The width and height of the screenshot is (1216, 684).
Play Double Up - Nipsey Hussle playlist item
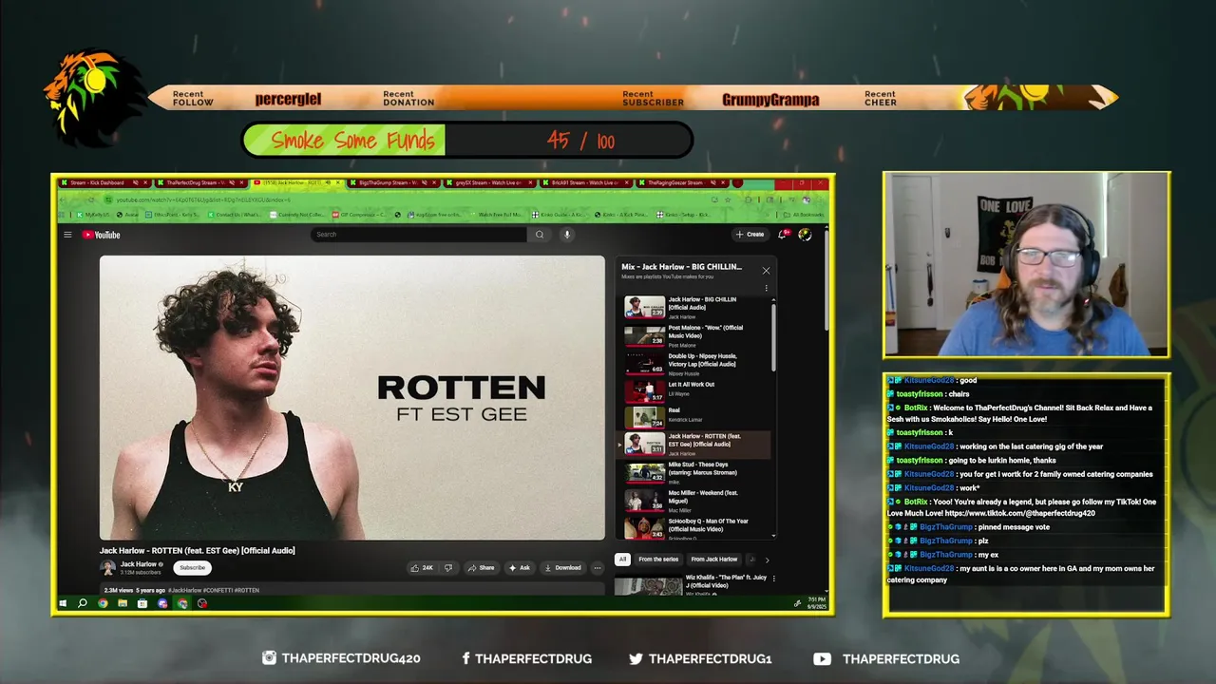click(697, 364)
